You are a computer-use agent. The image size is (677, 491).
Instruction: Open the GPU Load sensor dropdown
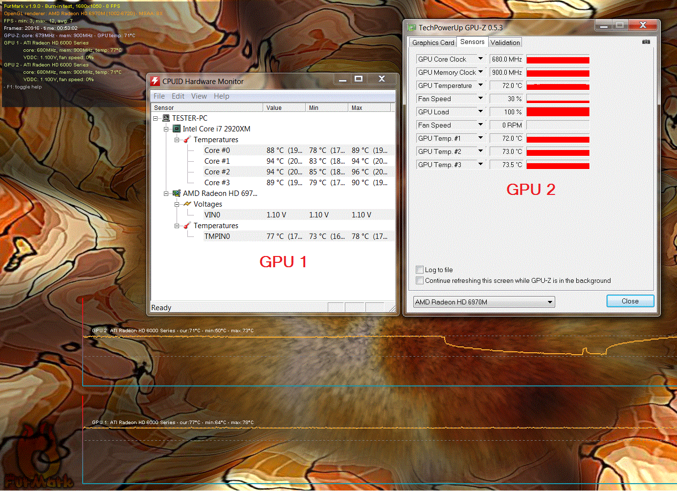coord(480,111)
